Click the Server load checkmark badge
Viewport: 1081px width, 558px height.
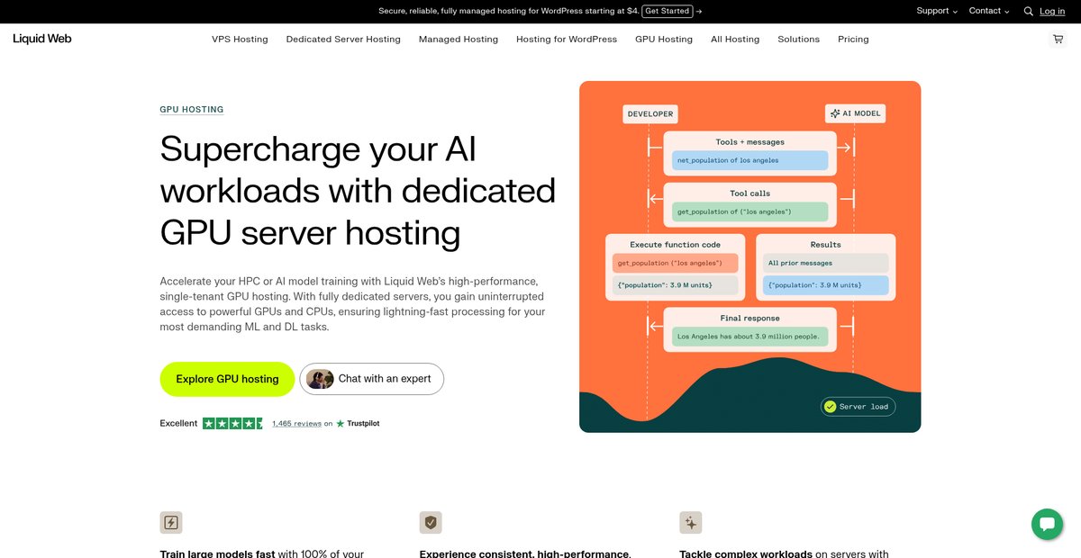pyautogui.click(x=858, y=407)
